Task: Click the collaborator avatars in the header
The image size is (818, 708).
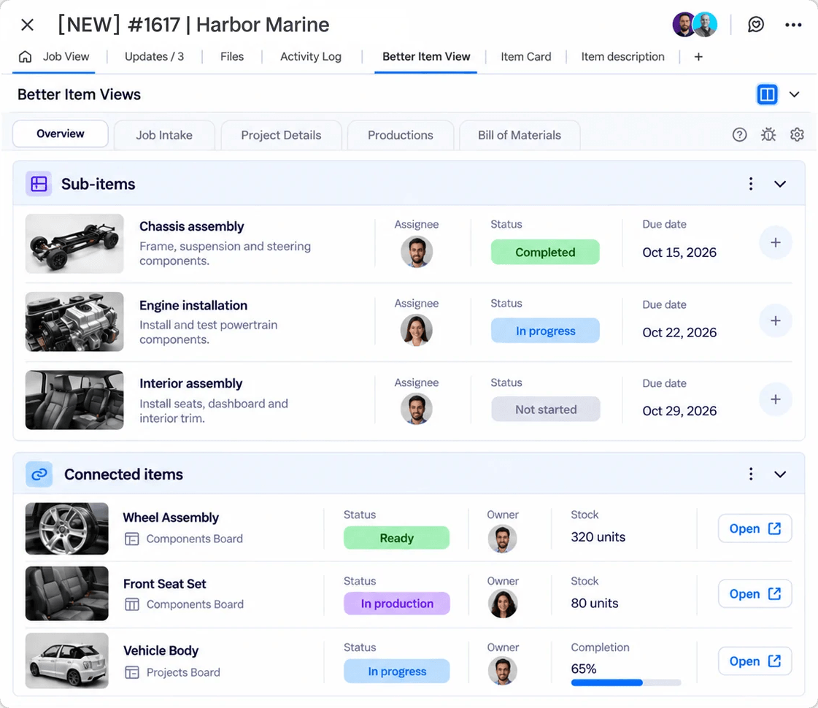Action: pyautogui.click(x=695, y=25)
